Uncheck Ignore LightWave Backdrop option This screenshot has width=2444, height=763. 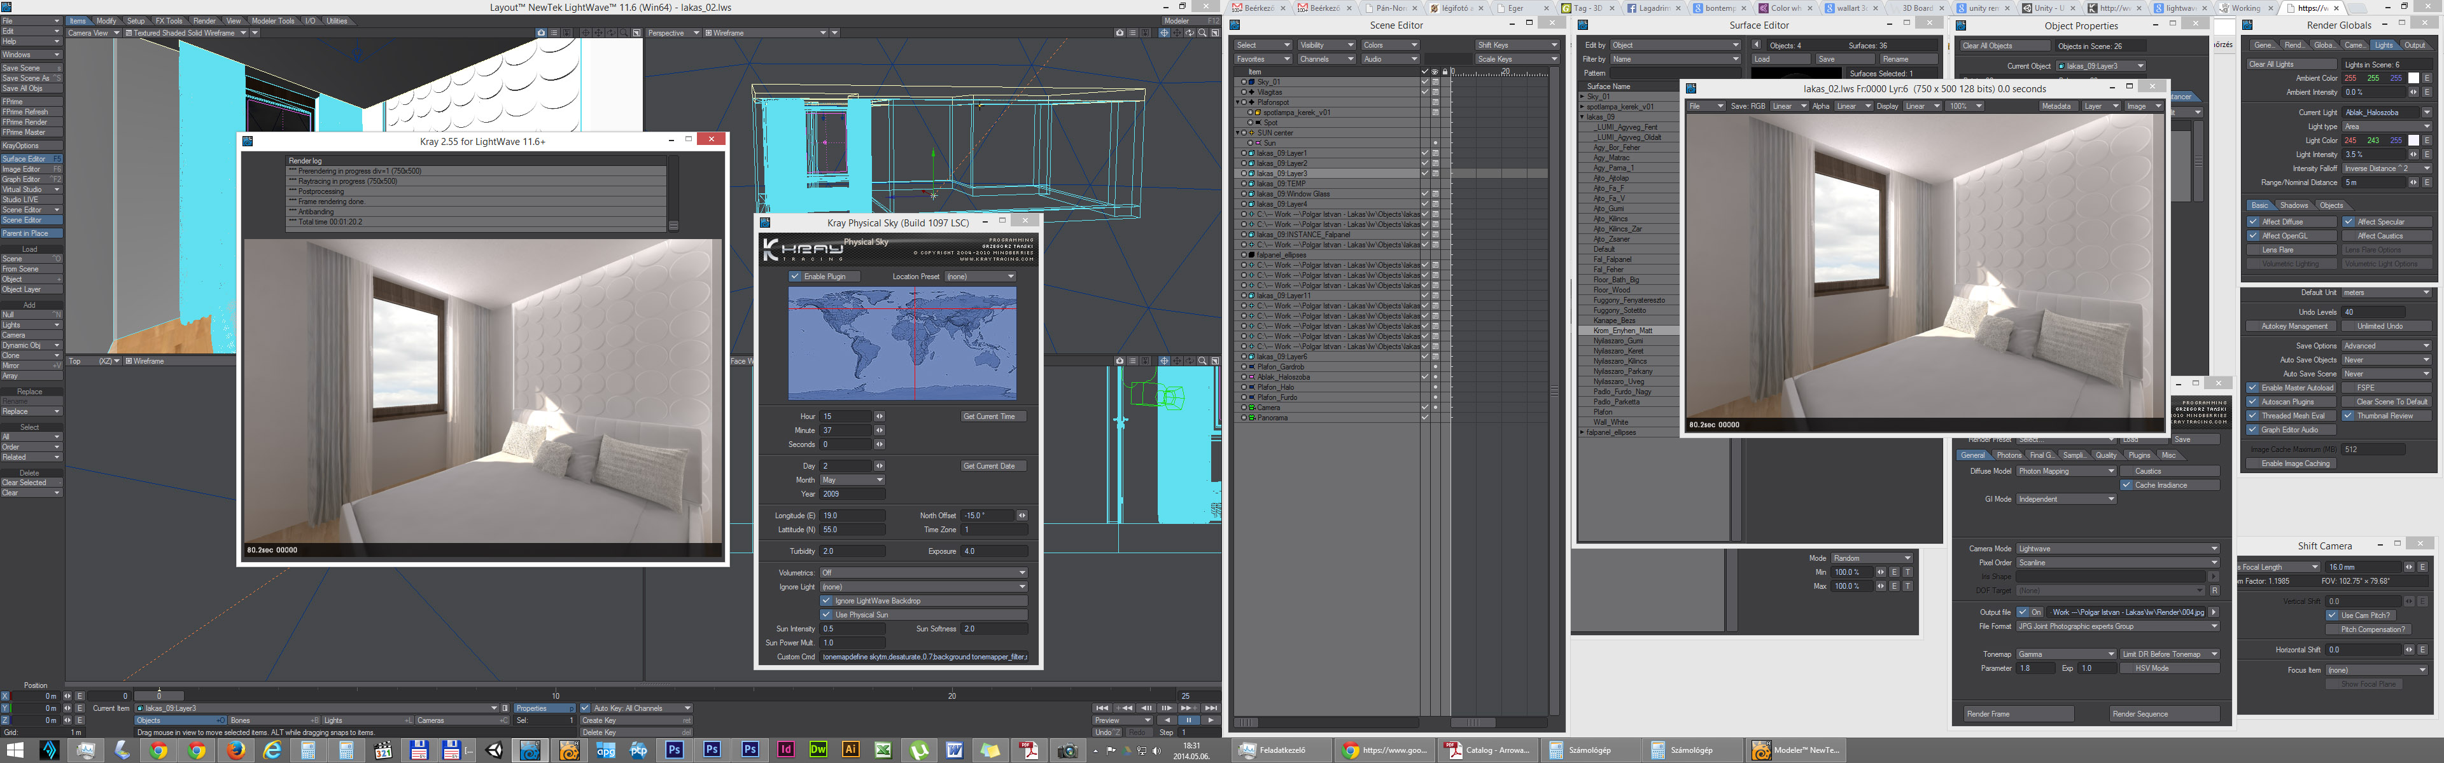826,601
